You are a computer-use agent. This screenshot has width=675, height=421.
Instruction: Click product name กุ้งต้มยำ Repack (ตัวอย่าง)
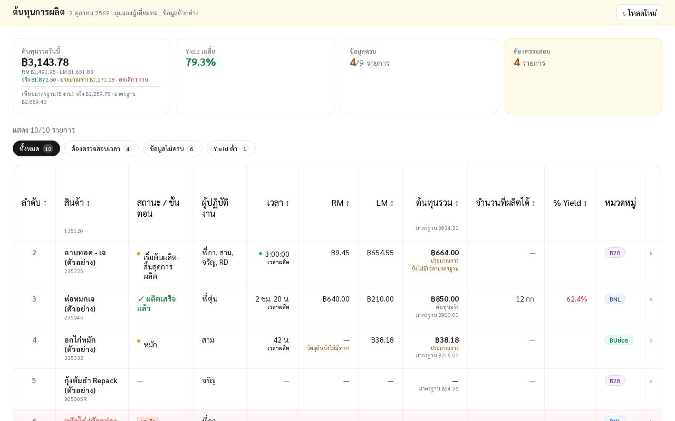pos(91,385)
